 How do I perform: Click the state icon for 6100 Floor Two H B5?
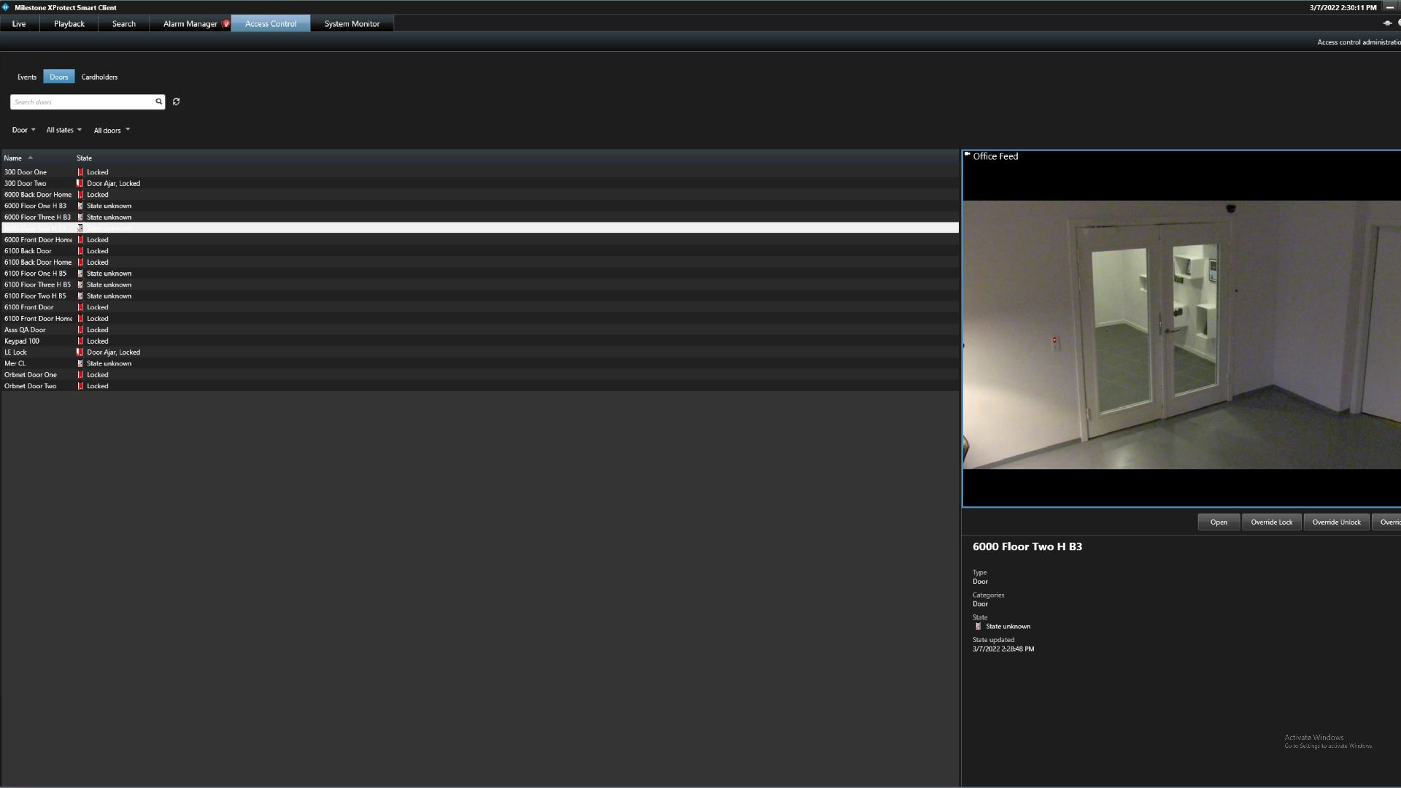point(80,296)
